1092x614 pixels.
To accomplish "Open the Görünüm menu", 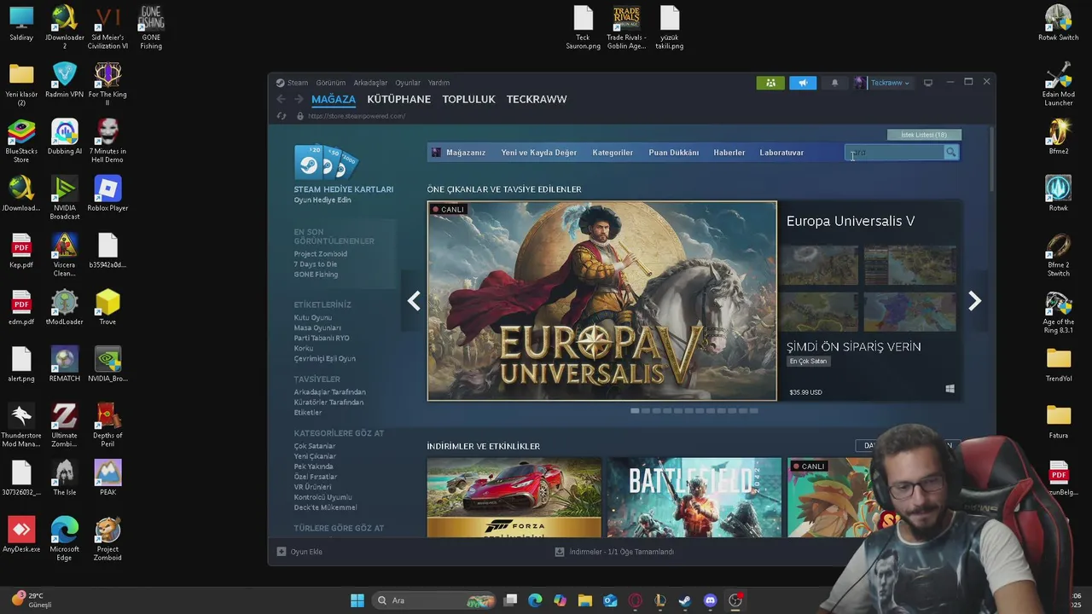I will [331, 83].
